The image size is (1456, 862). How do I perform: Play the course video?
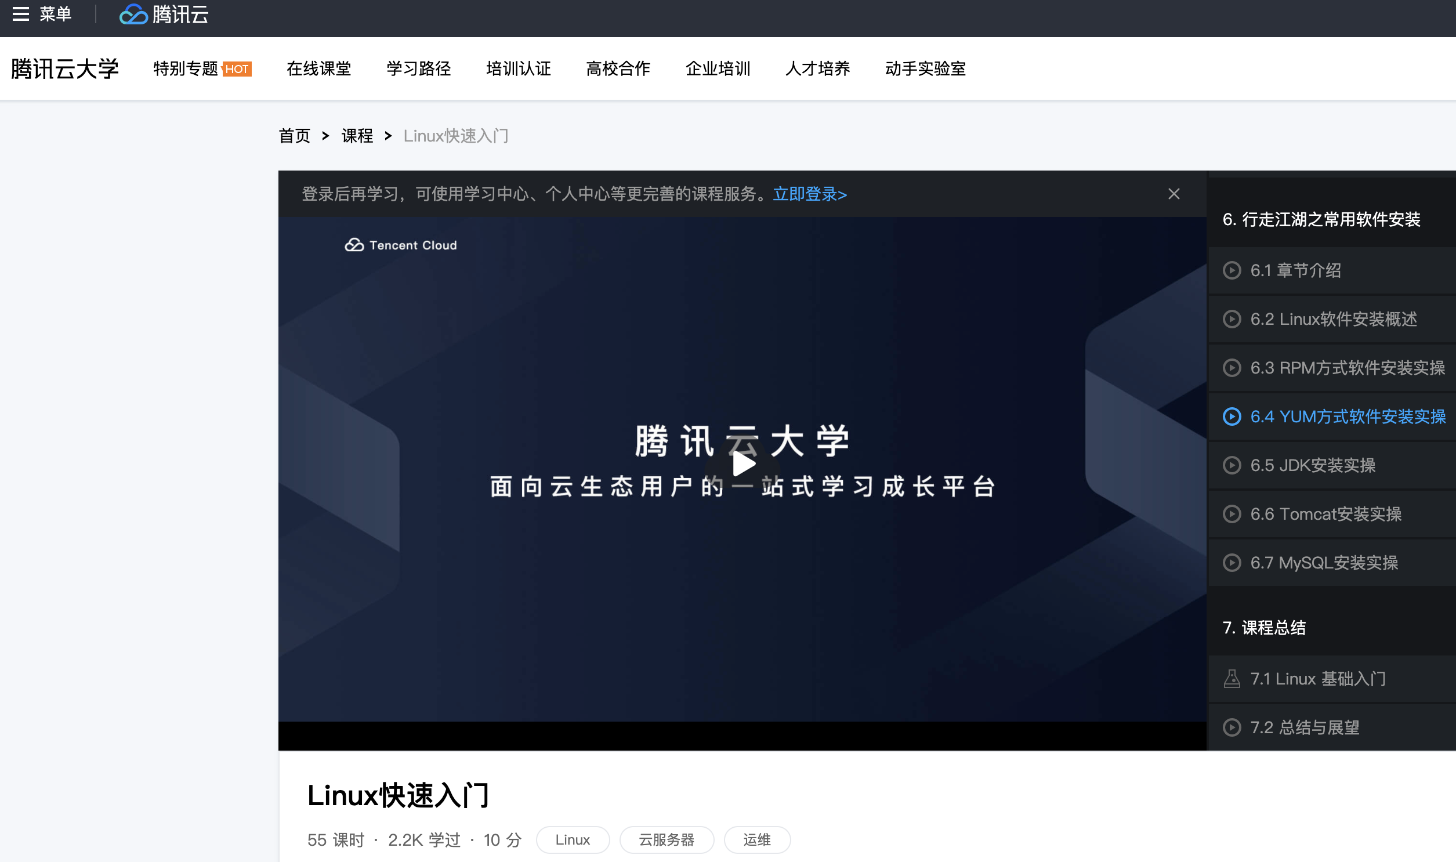coord(743,464)
